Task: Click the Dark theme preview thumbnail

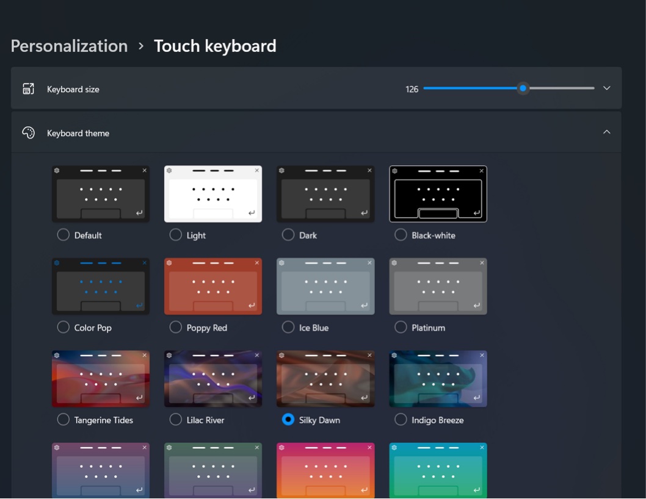Action: 325,193
